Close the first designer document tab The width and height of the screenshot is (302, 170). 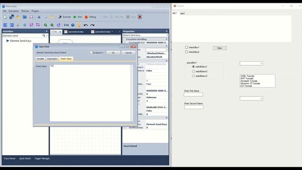60,32
